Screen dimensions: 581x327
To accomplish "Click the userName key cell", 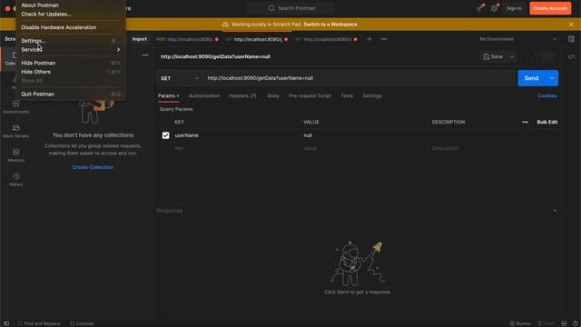I will 235,135.
